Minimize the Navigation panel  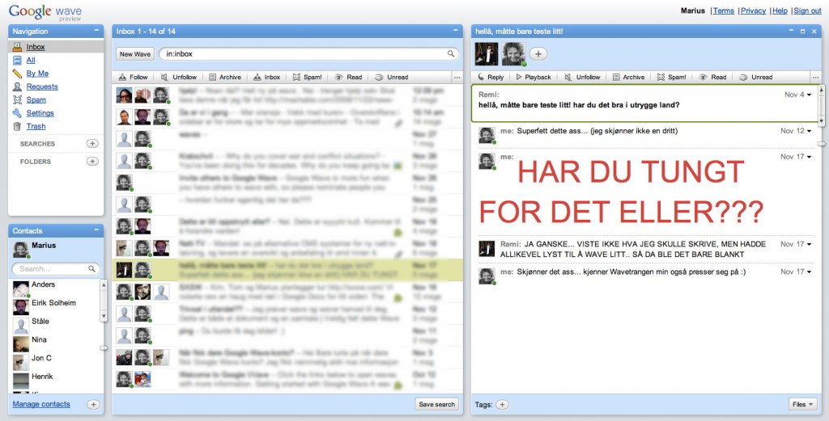tap(96, 31)
